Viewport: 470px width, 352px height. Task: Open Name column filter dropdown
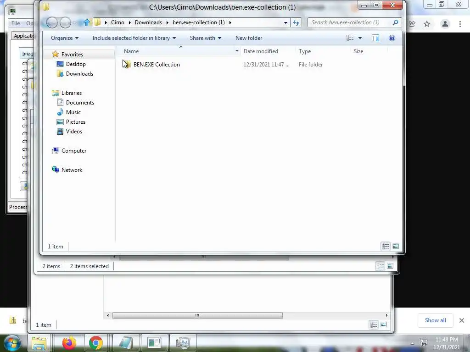pyautogui.click(x=237, y=51)
